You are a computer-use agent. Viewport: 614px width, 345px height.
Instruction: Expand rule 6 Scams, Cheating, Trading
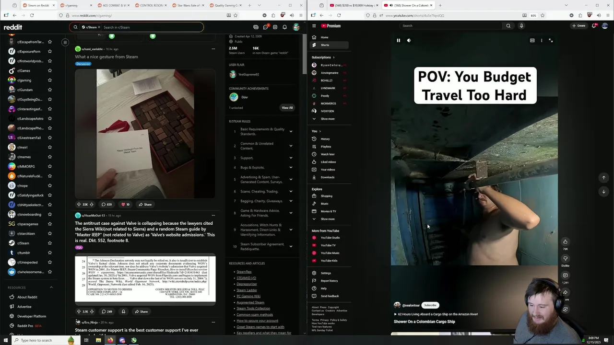coord(291,191)
